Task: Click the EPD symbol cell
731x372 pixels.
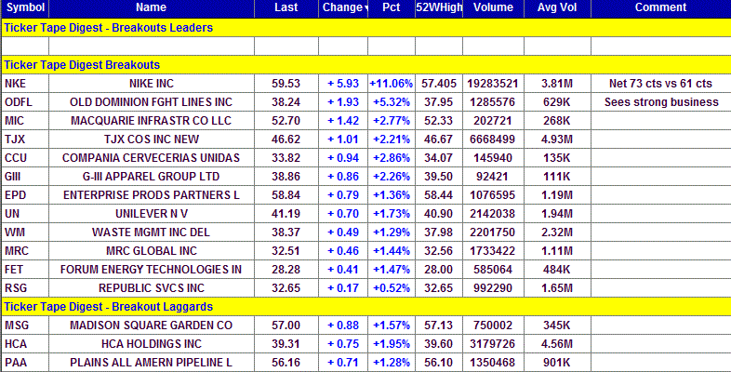Action: click(25, 195)
